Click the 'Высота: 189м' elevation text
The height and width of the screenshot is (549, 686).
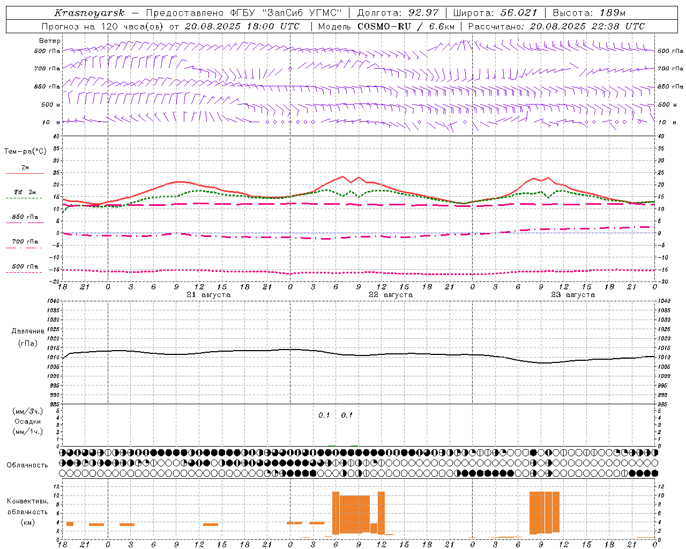[x=589, y=13]
